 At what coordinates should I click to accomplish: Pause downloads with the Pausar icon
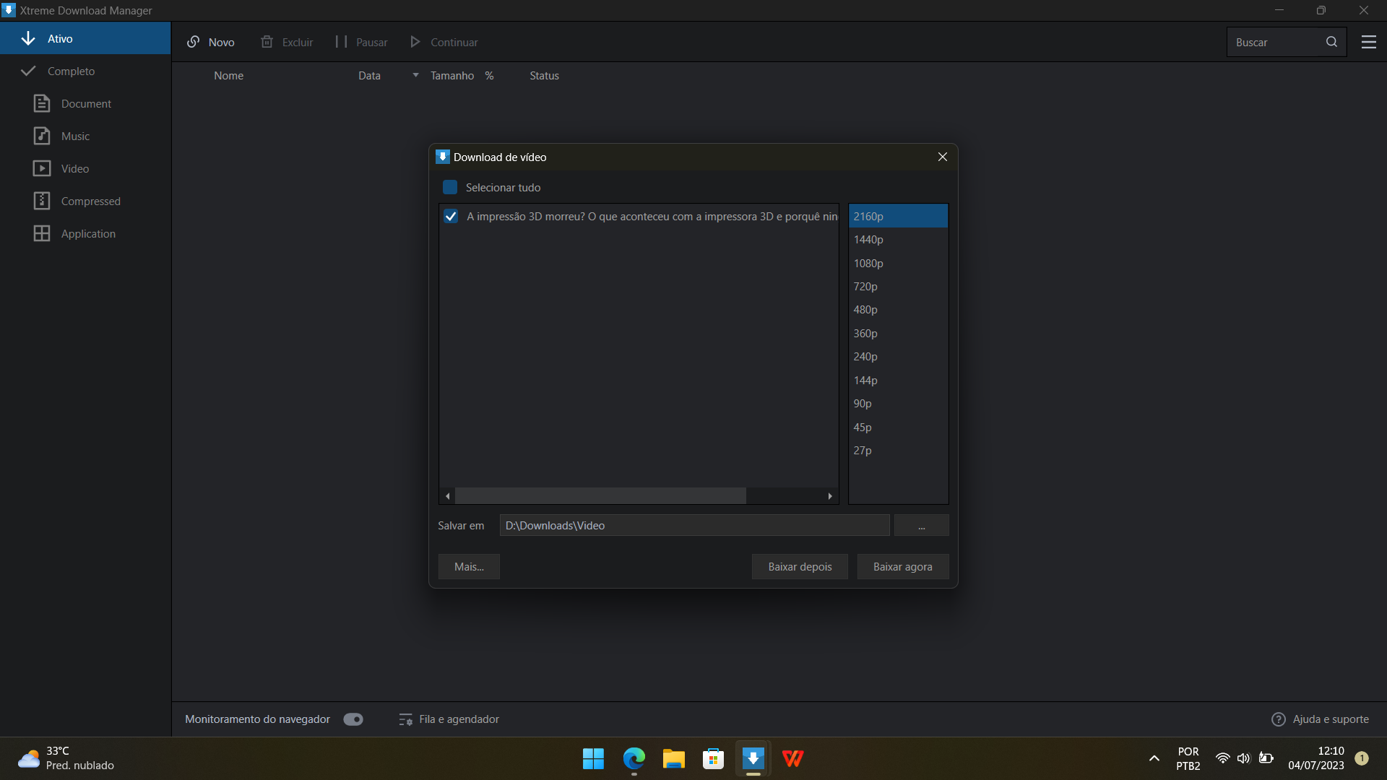[x=340, y=42]
